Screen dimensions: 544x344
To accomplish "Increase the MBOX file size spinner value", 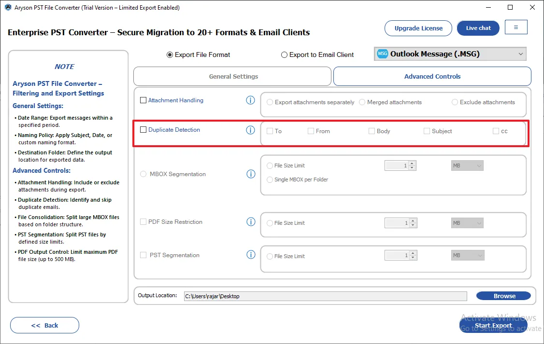I will click(412, 163).
